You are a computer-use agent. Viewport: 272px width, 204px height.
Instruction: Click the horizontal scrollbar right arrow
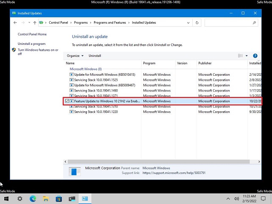pos(259,162)
